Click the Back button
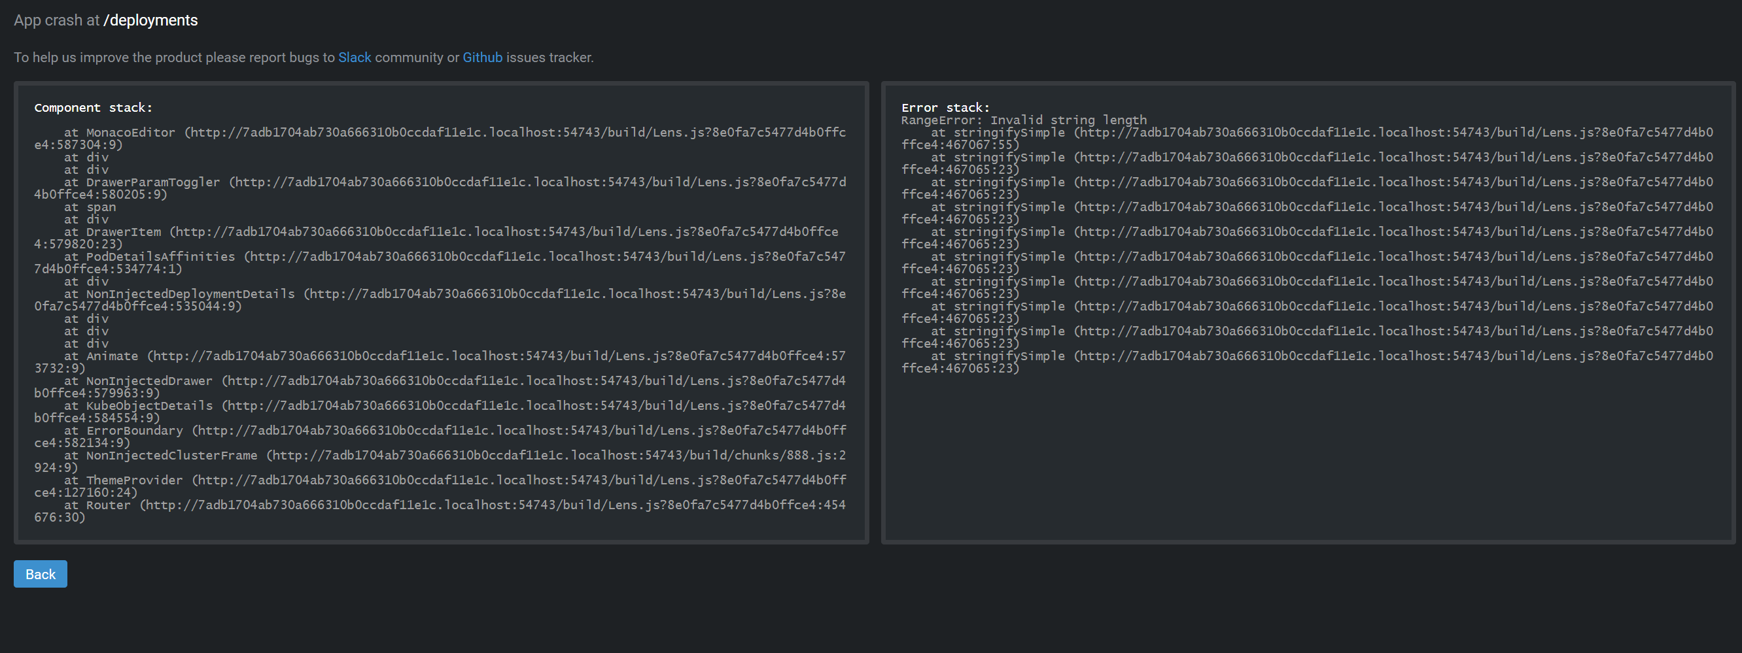This screenshot has width=1742, height=653. point(40,574)
